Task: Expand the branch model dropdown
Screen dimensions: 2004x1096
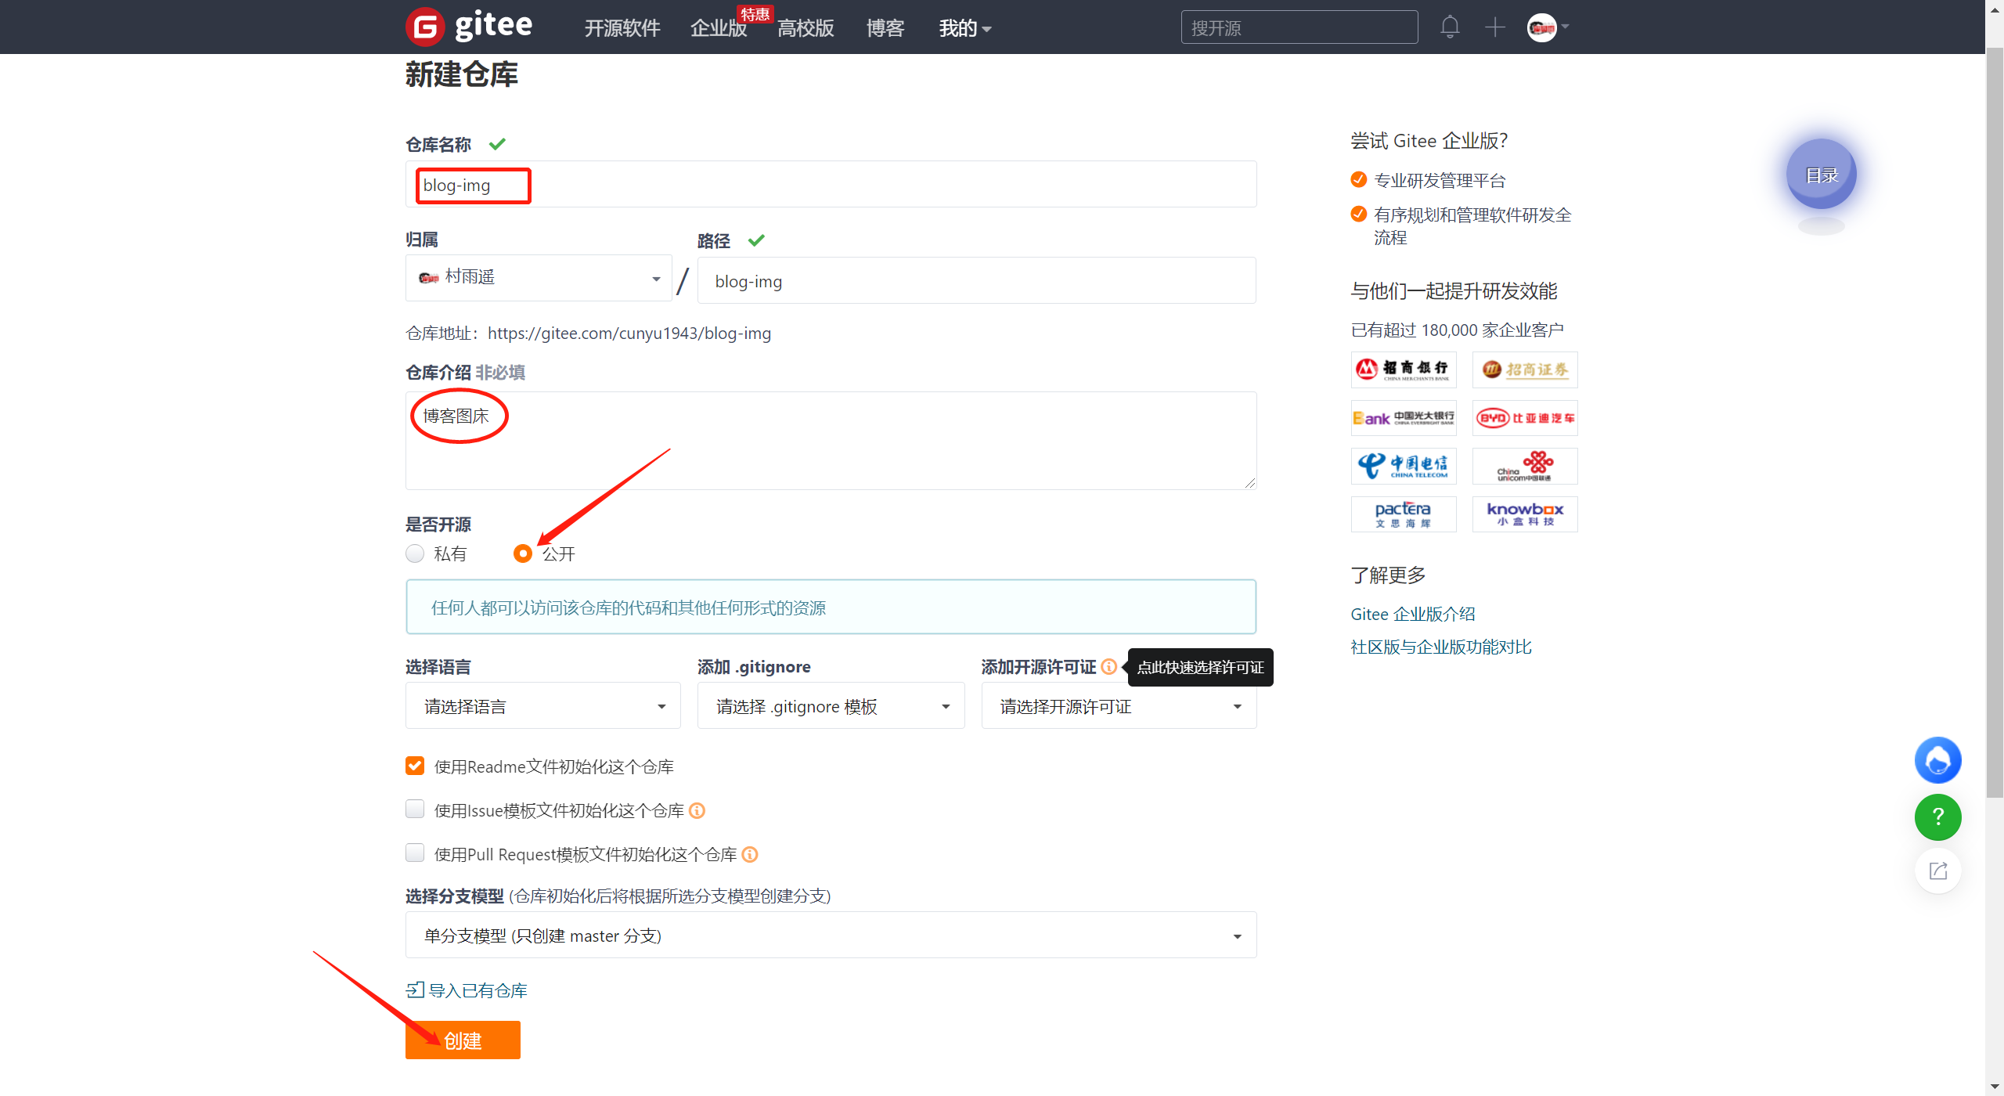Action: tap(831, 936)
